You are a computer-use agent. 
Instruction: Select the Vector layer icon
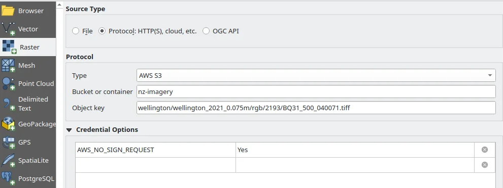pyautogui.click(x=8, y=29)
